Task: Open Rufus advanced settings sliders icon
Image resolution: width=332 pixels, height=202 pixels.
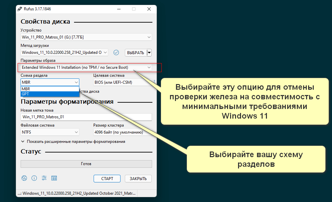Action: (x=44, y=178)
